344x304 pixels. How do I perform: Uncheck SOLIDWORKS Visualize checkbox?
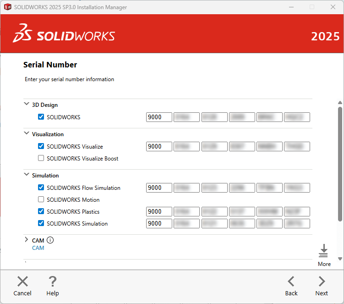pyautogui.click(x=41, y=146)
